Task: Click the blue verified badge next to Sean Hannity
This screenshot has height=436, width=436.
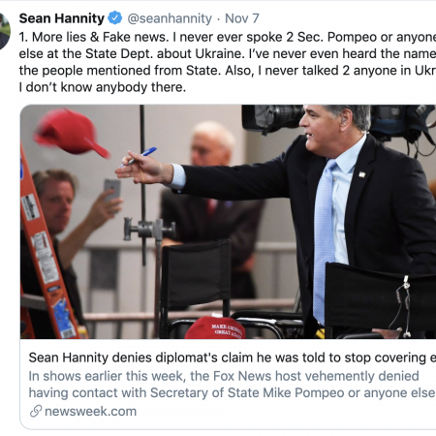Action: pos(114,18)
